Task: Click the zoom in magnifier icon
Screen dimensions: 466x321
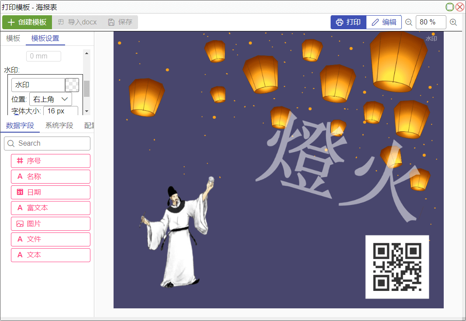Action: click(x=453, y=22)
